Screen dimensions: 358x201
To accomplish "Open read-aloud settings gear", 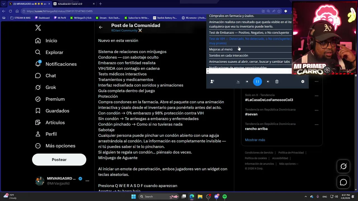I will click(303, 82).
